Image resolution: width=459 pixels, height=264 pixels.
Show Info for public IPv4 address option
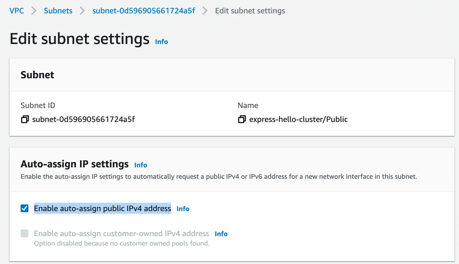[183, 209]
